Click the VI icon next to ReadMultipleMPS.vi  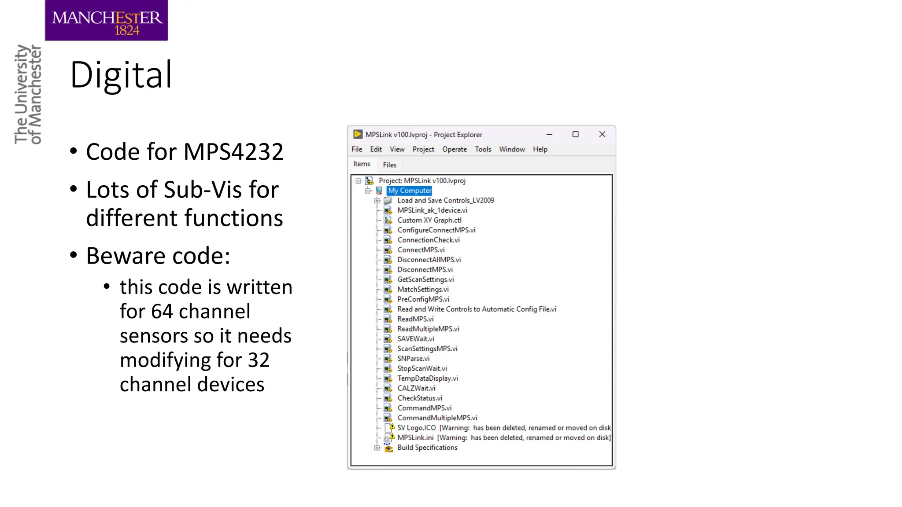388,329
